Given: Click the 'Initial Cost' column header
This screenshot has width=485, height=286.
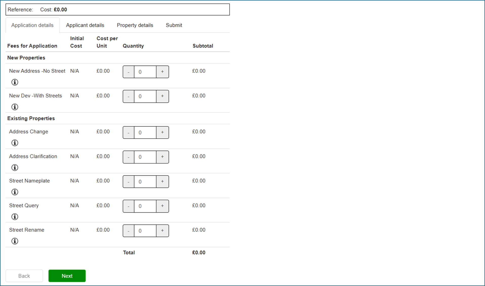Looking at the screenshot, I should click(x=77, y=42).
